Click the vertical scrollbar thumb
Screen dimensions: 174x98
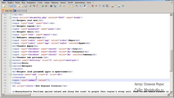[x=171, y=60]
